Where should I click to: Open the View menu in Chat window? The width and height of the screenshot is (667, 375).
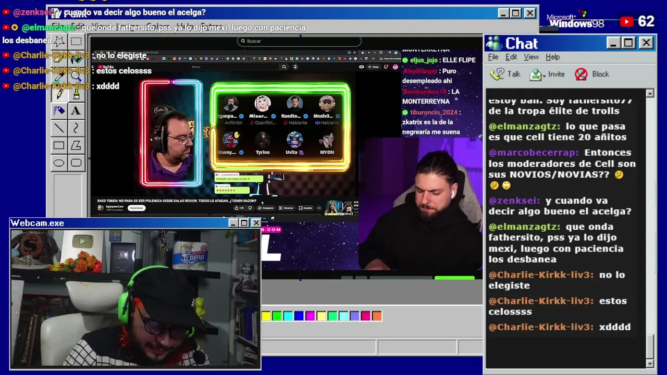[531, 57]
